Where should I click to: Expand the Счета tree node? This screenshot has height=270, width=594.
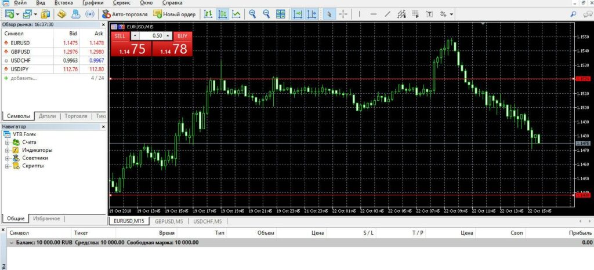tap(8, 142)
